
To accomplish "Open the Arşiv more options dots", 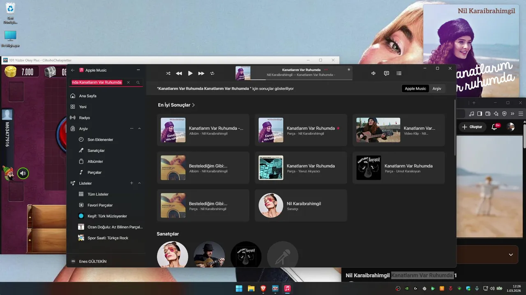I will (131, 129).
